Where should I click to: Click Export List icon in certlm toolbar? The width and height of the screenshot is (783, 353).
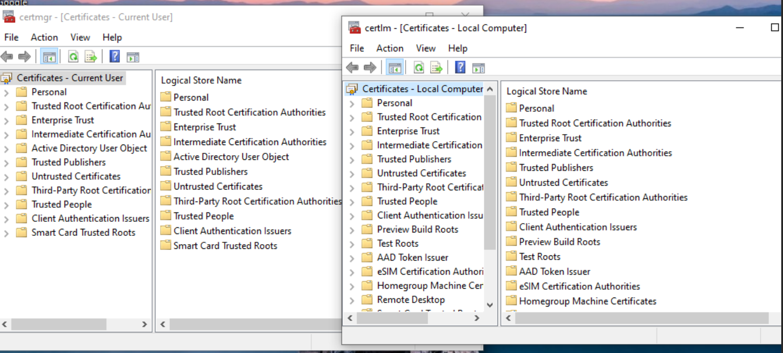[436, 67]
